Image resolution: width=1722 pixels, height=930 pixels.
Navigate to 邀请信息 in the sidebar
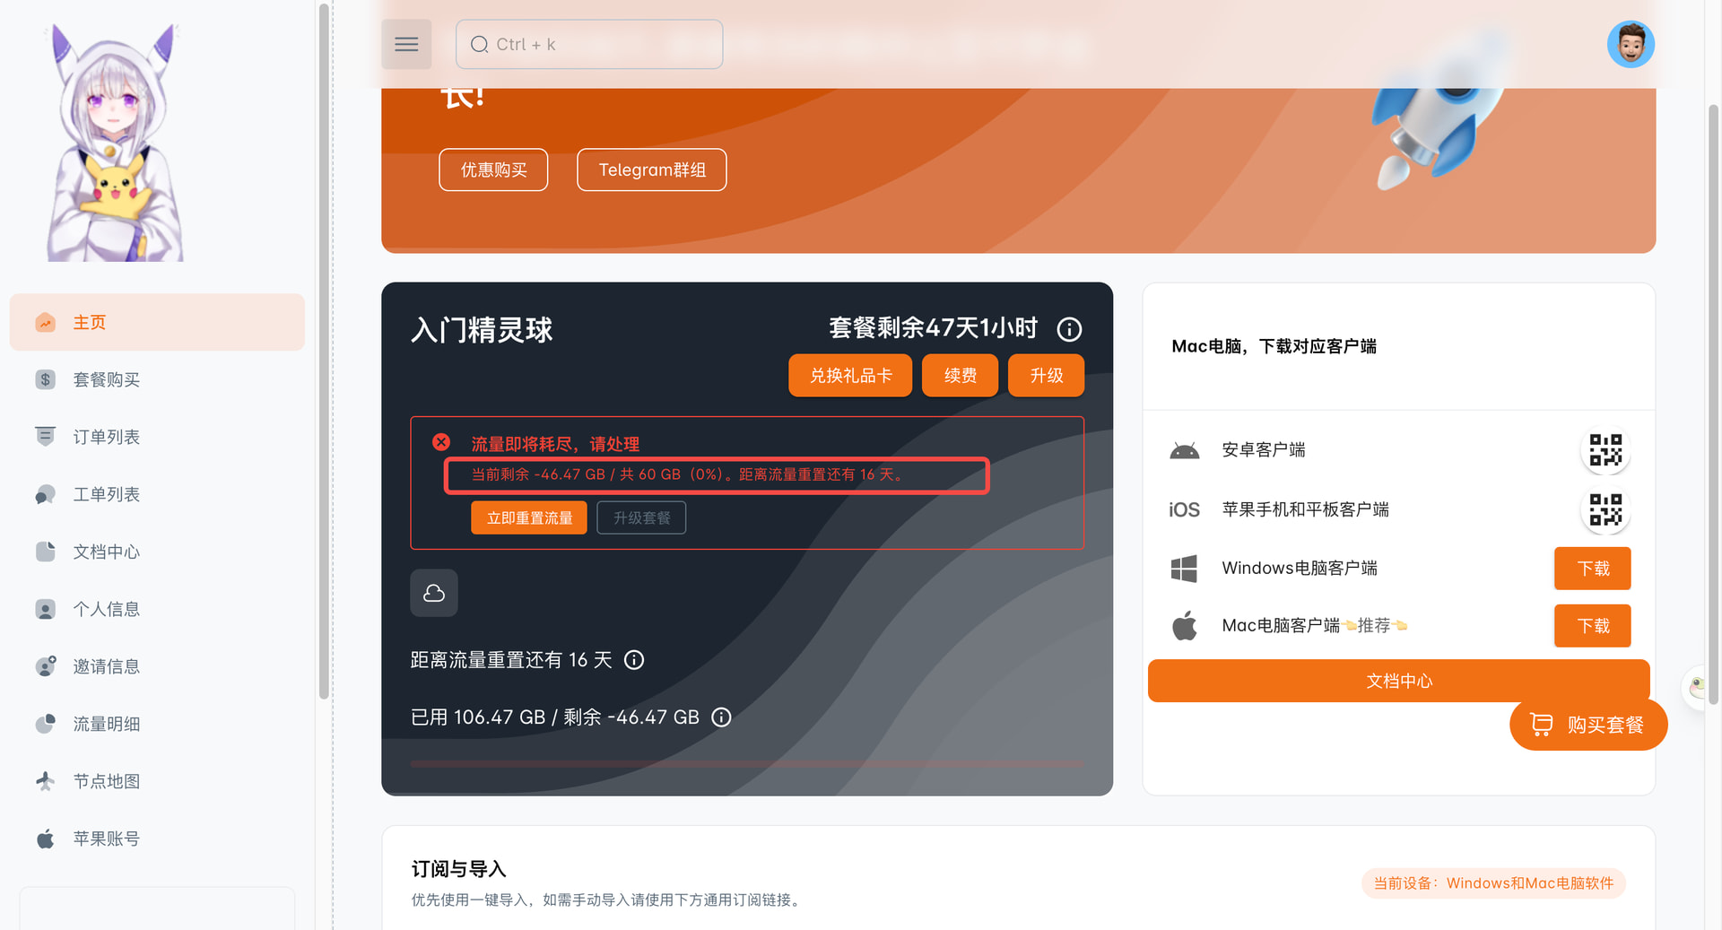pyautogui.click(x=157, y=666)
